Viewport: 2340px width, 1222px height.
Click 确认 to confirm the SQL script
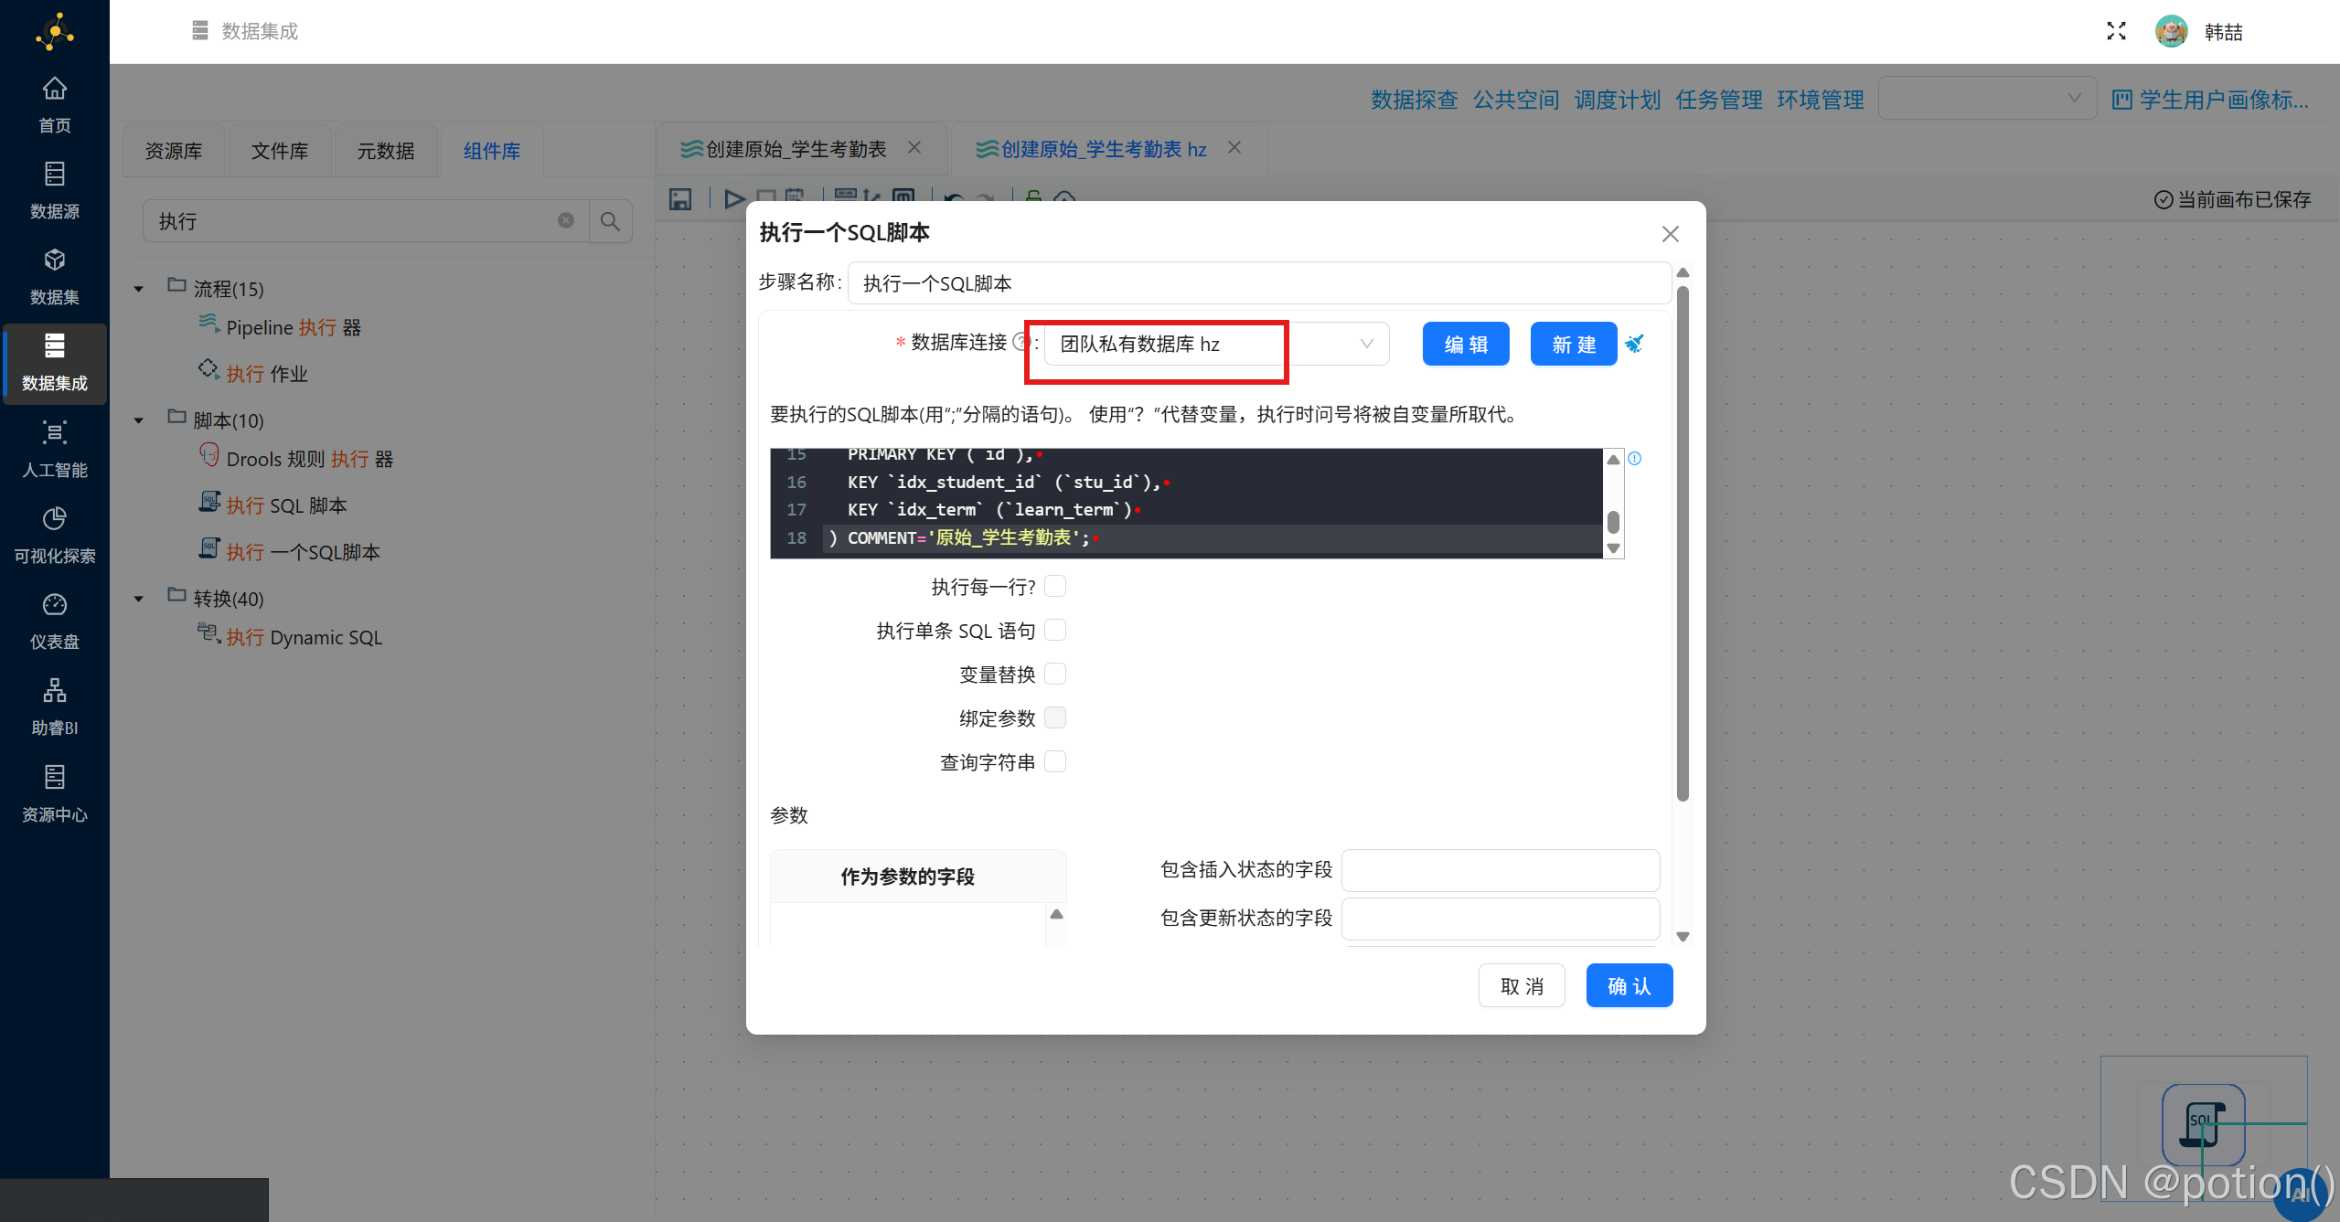coord(1629,985)
